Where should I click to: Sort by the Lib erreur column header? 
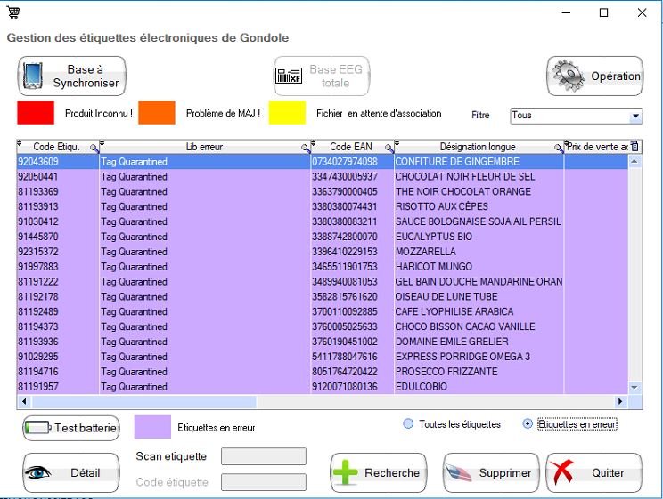[204, 147]
